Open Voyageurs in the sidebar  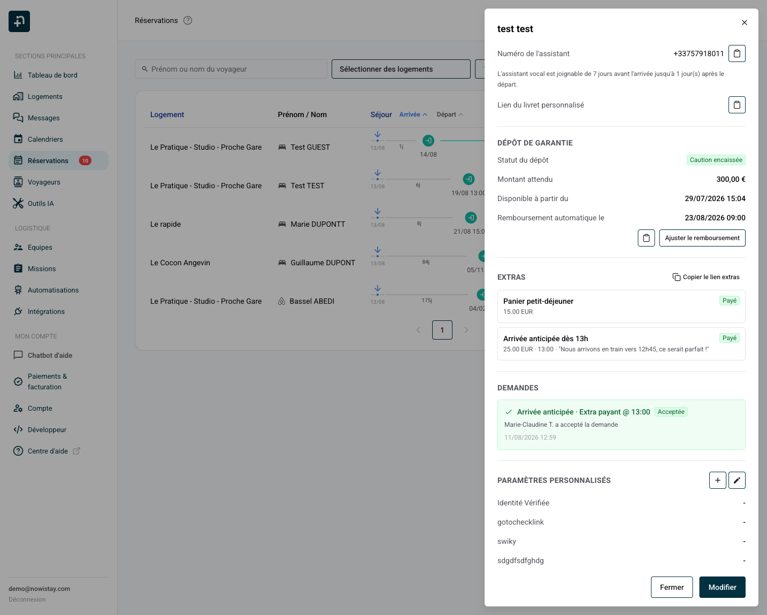[x=59, y=182]
